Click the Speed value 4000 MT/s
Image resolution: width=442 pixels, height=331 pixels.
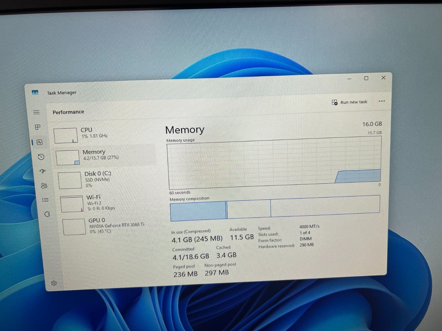[309, 226]
